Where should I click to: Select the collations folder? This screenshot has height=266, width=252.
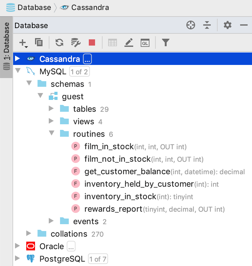133,234
